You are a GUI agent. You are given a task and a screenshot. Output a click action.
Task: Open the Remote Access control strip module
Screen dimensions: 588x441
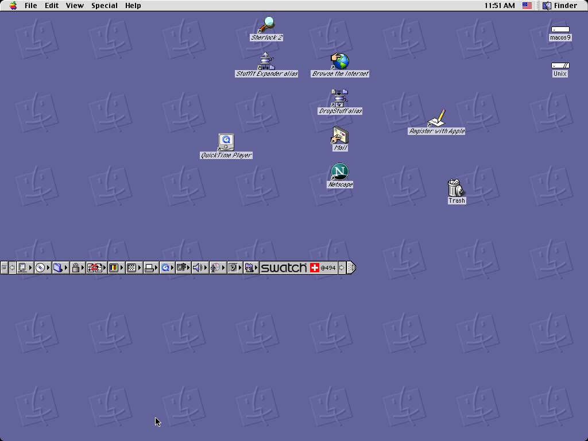184,268
